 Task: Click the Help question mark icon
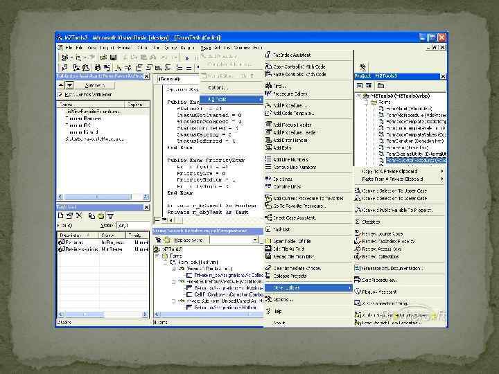point(268,311)
